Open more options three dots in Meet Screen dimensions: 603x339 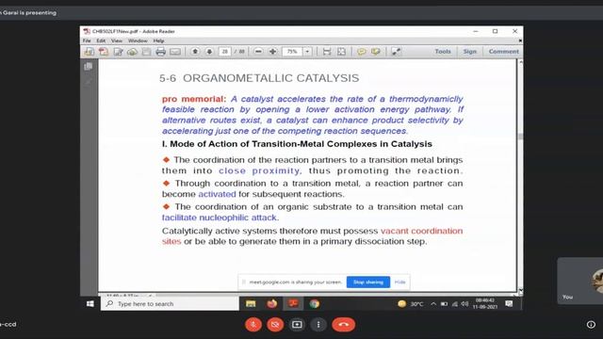point(318,324)
